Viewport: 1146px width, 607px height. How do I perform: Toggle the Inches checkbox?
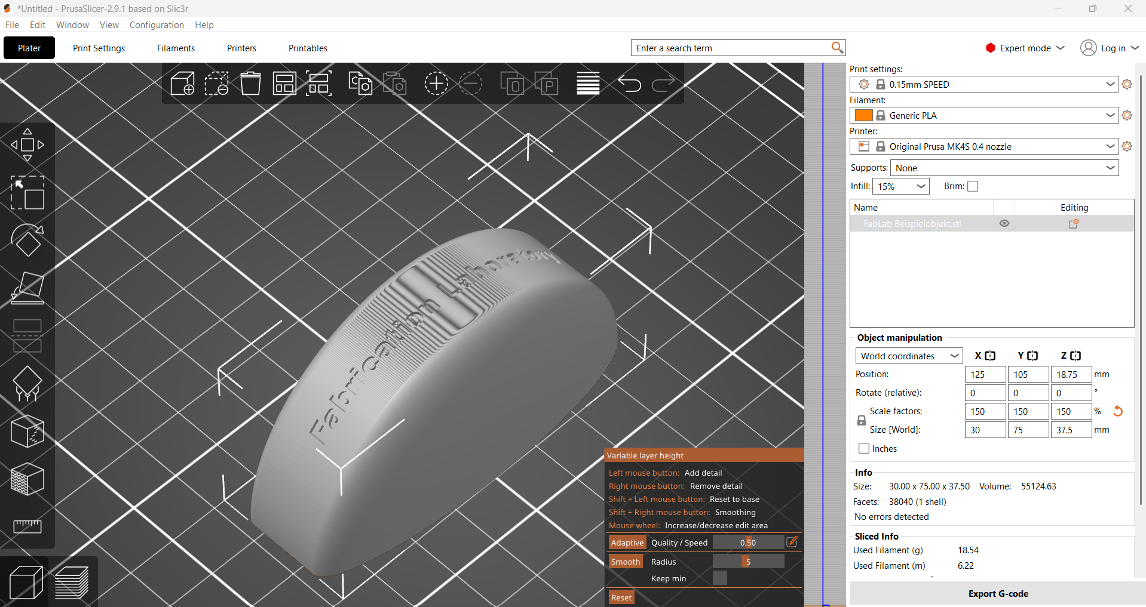point(864,448)
